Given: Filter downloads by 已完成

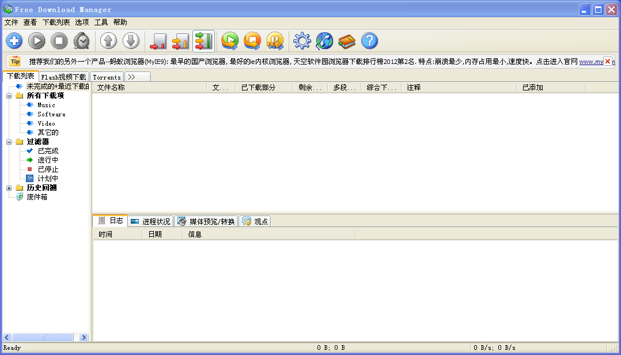Looking at the screenshot, I should coord(48,151).
